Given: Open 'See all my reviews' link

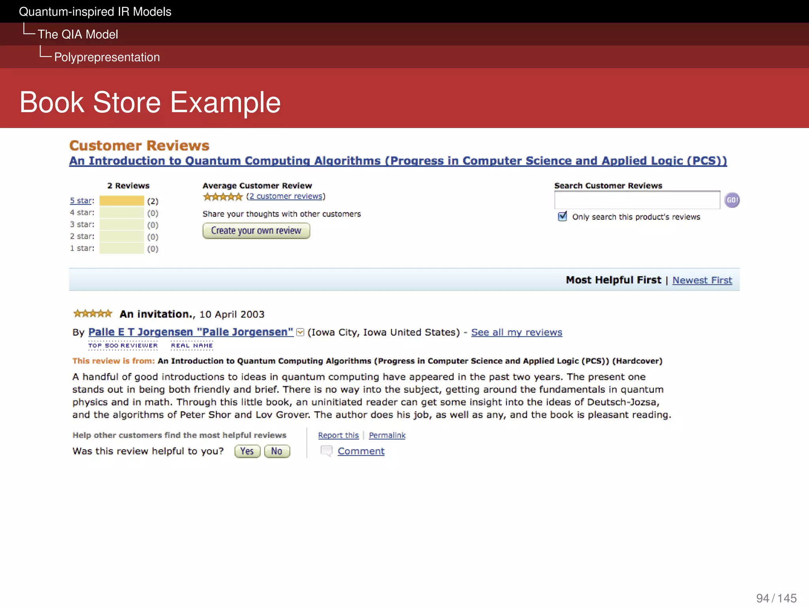Looking at the screenshot, I should click(517, 332).
